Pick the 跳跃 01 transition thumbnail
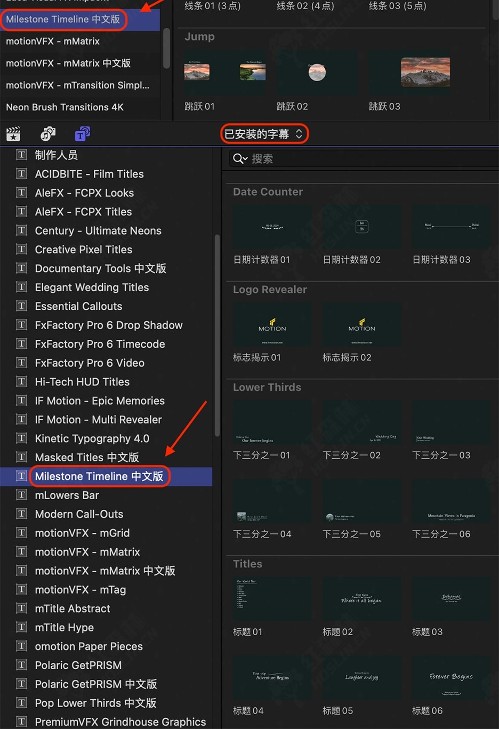The width and height of the screenshot is (499, 729). pyautogui.click(x=224, y=73)
